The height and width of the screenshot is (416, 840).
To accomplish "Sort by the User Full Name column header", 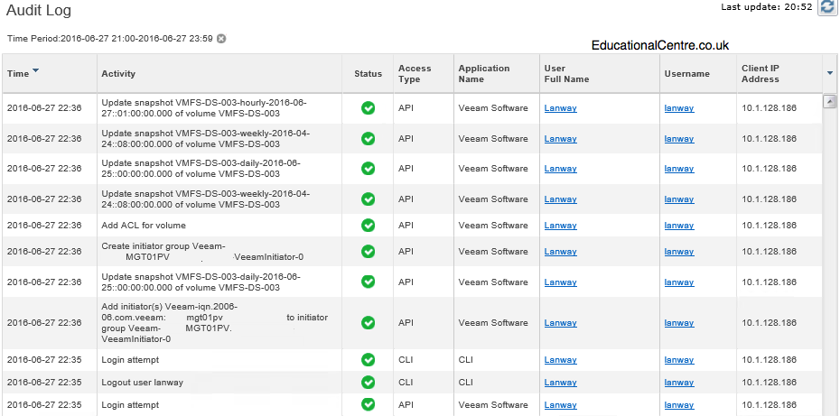I will click(x=567, y=73).
